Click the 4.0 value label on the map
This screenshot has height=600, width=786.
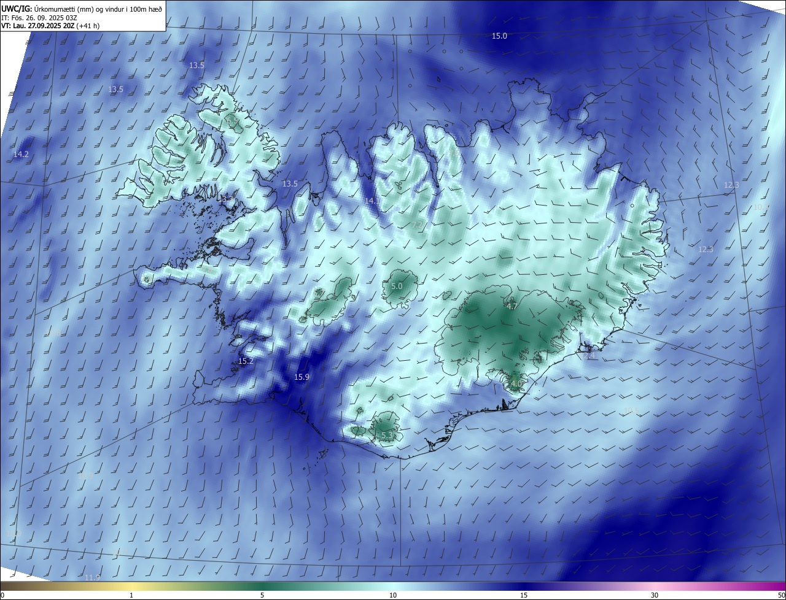coord(516,384)
